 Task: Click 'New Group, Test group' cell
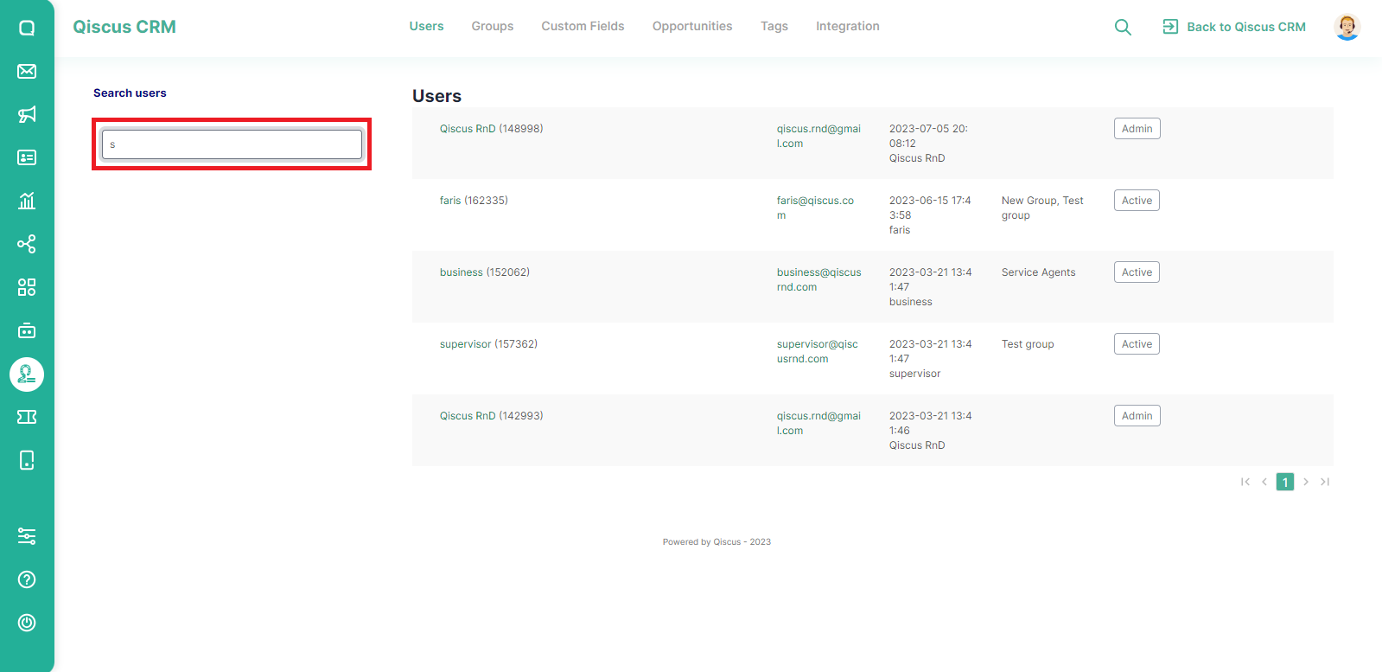click(1042, 208)
